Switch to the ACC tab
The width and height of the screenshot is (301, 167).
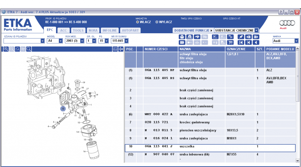point(63,30)
